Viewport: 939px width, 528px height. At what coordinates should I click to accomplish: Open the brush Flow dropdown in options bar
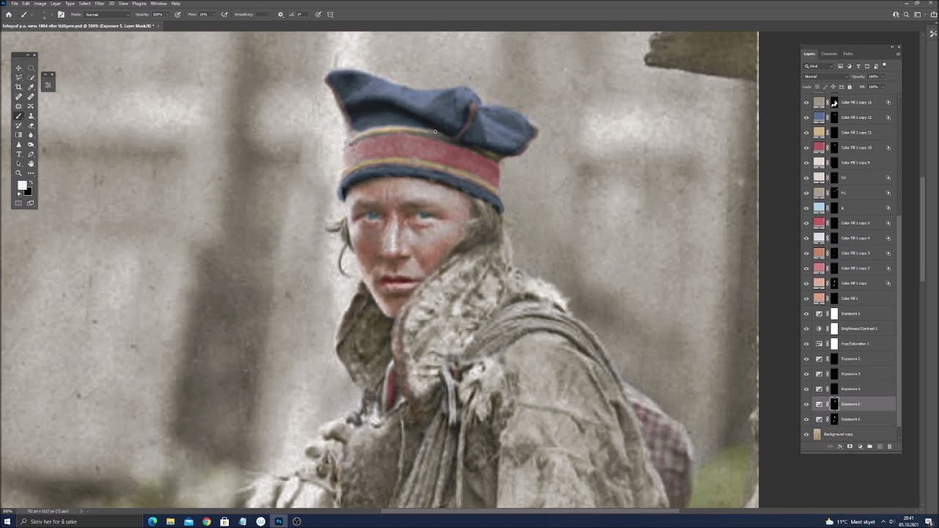click(x=214, y=15)
